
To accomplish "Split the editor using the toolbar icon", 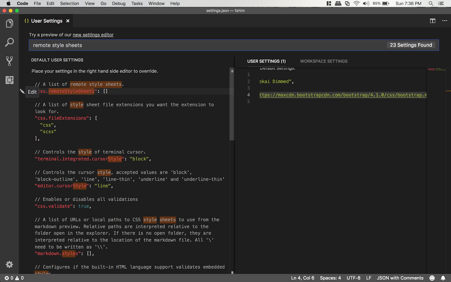I will [432, 21].
